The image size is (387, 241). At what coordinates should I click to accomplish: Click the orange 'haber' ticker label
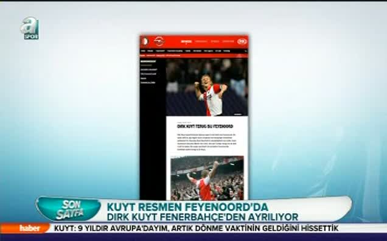pos(26,228)
